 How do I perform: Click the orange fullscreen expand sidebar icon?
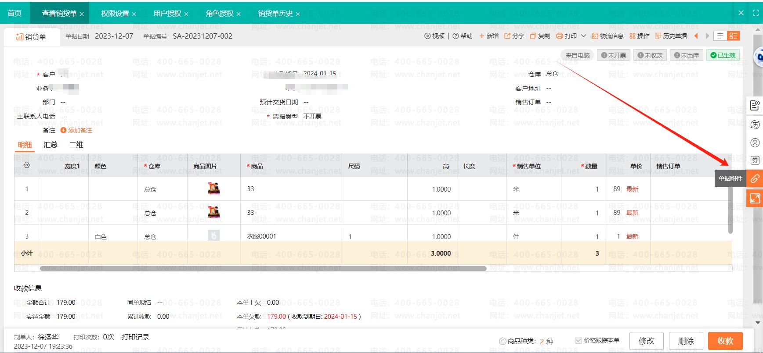pyautogui.click(x=754, y=198)
